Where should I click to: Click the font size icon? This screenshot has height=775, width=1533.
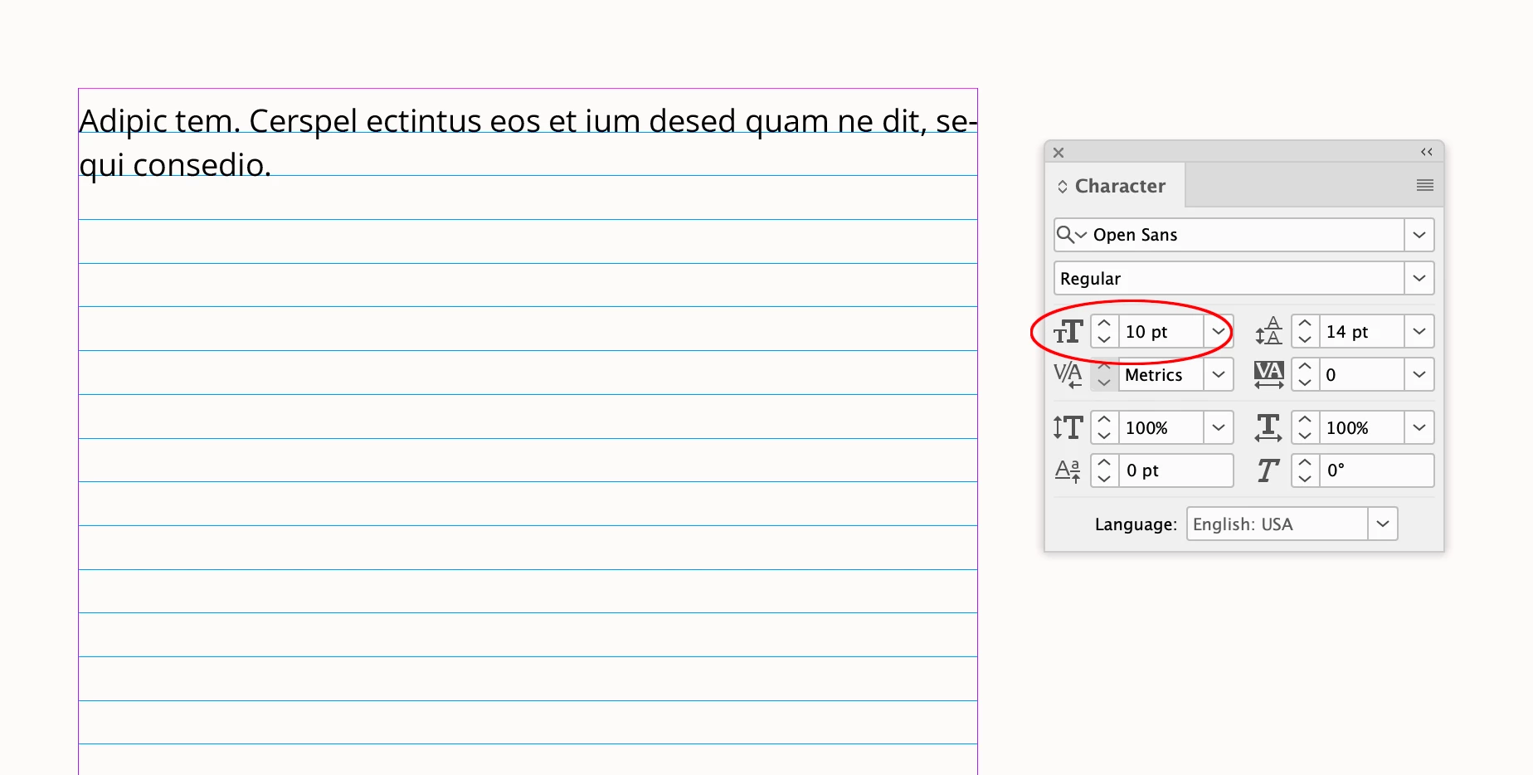[1068, 332]
